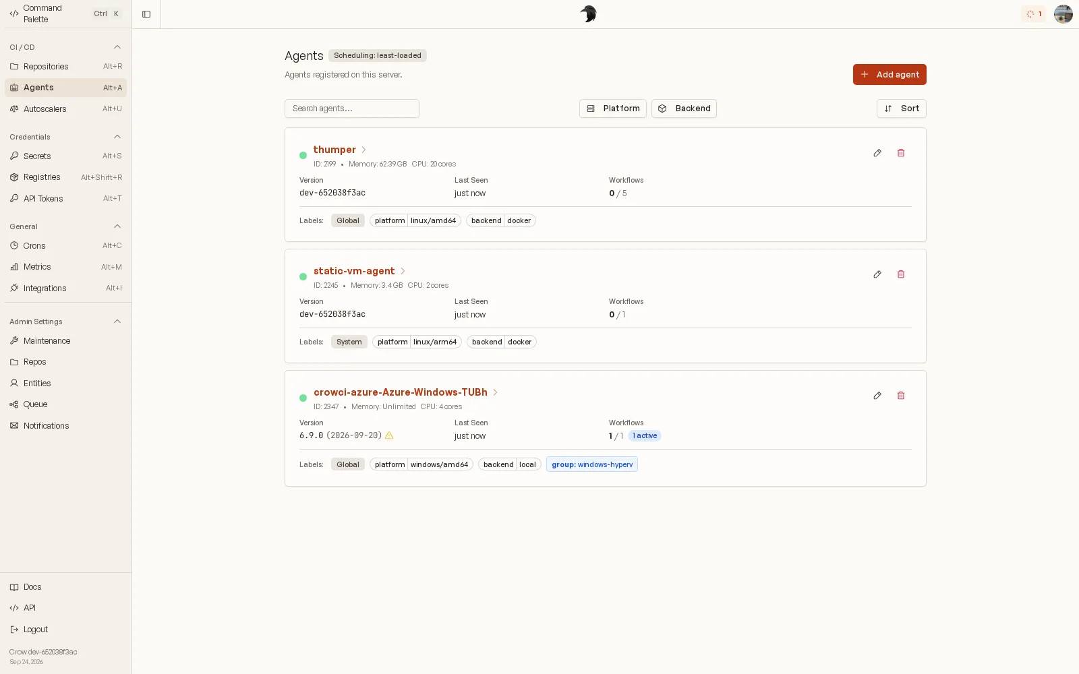
Task: Open the Command Palette
Action: pos(65,14)
